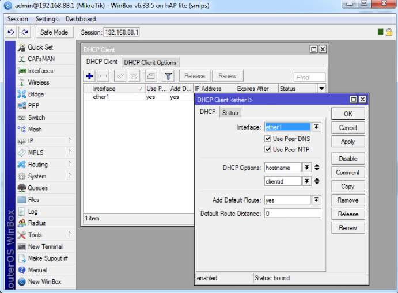Open Add Default Route dropdown

tap(316, 200)
